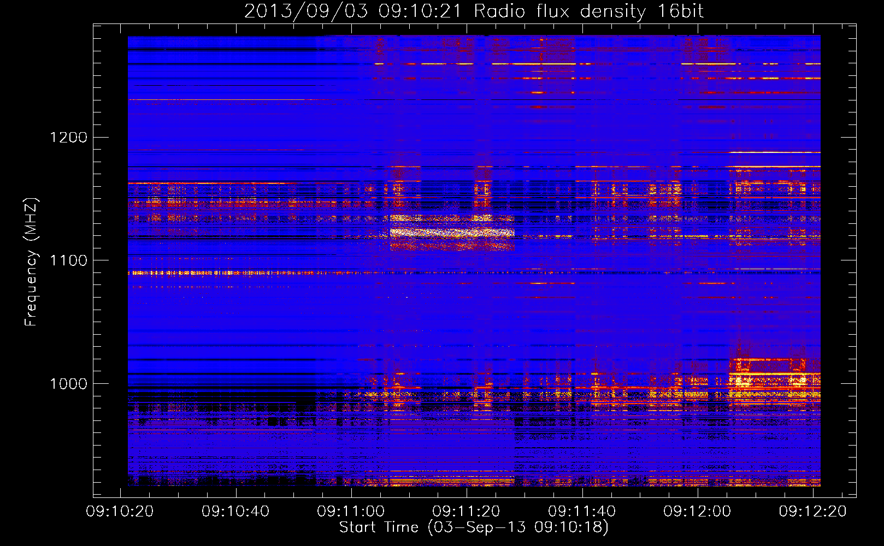Click the bright white burst near 1120 MHz

[x=452, y=233]
